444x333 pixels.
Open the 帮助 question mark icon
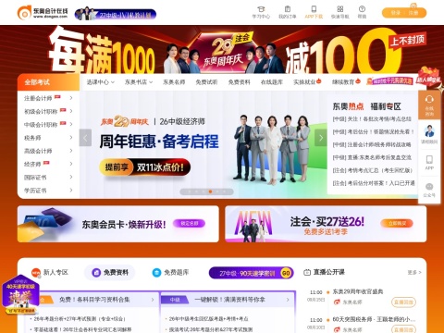pyautogui.click(x=362, y=9)
